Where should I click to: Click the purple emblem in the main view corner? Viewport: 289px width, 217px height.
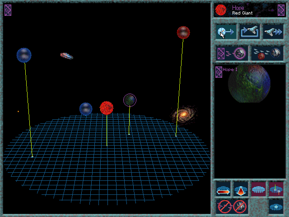click(8, 10)
